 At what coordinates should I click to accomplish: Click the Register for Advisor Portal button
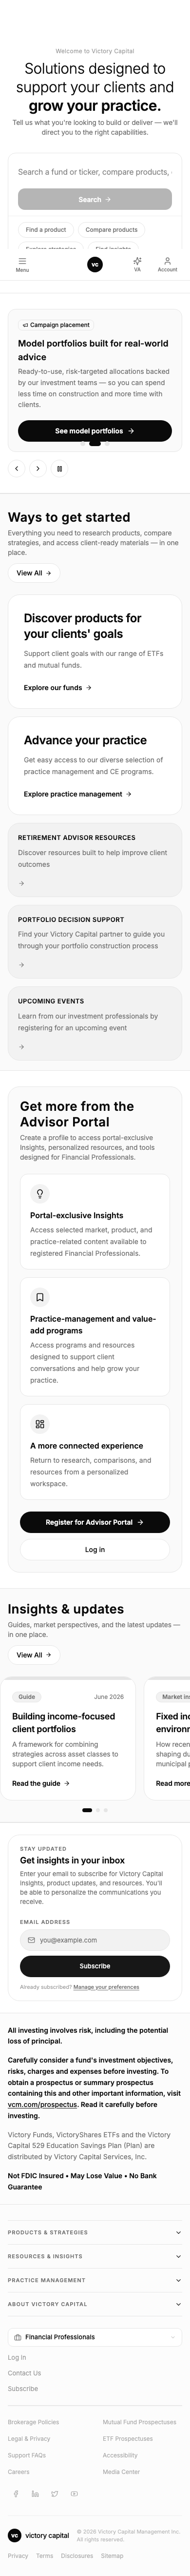tap(95, 1522)
